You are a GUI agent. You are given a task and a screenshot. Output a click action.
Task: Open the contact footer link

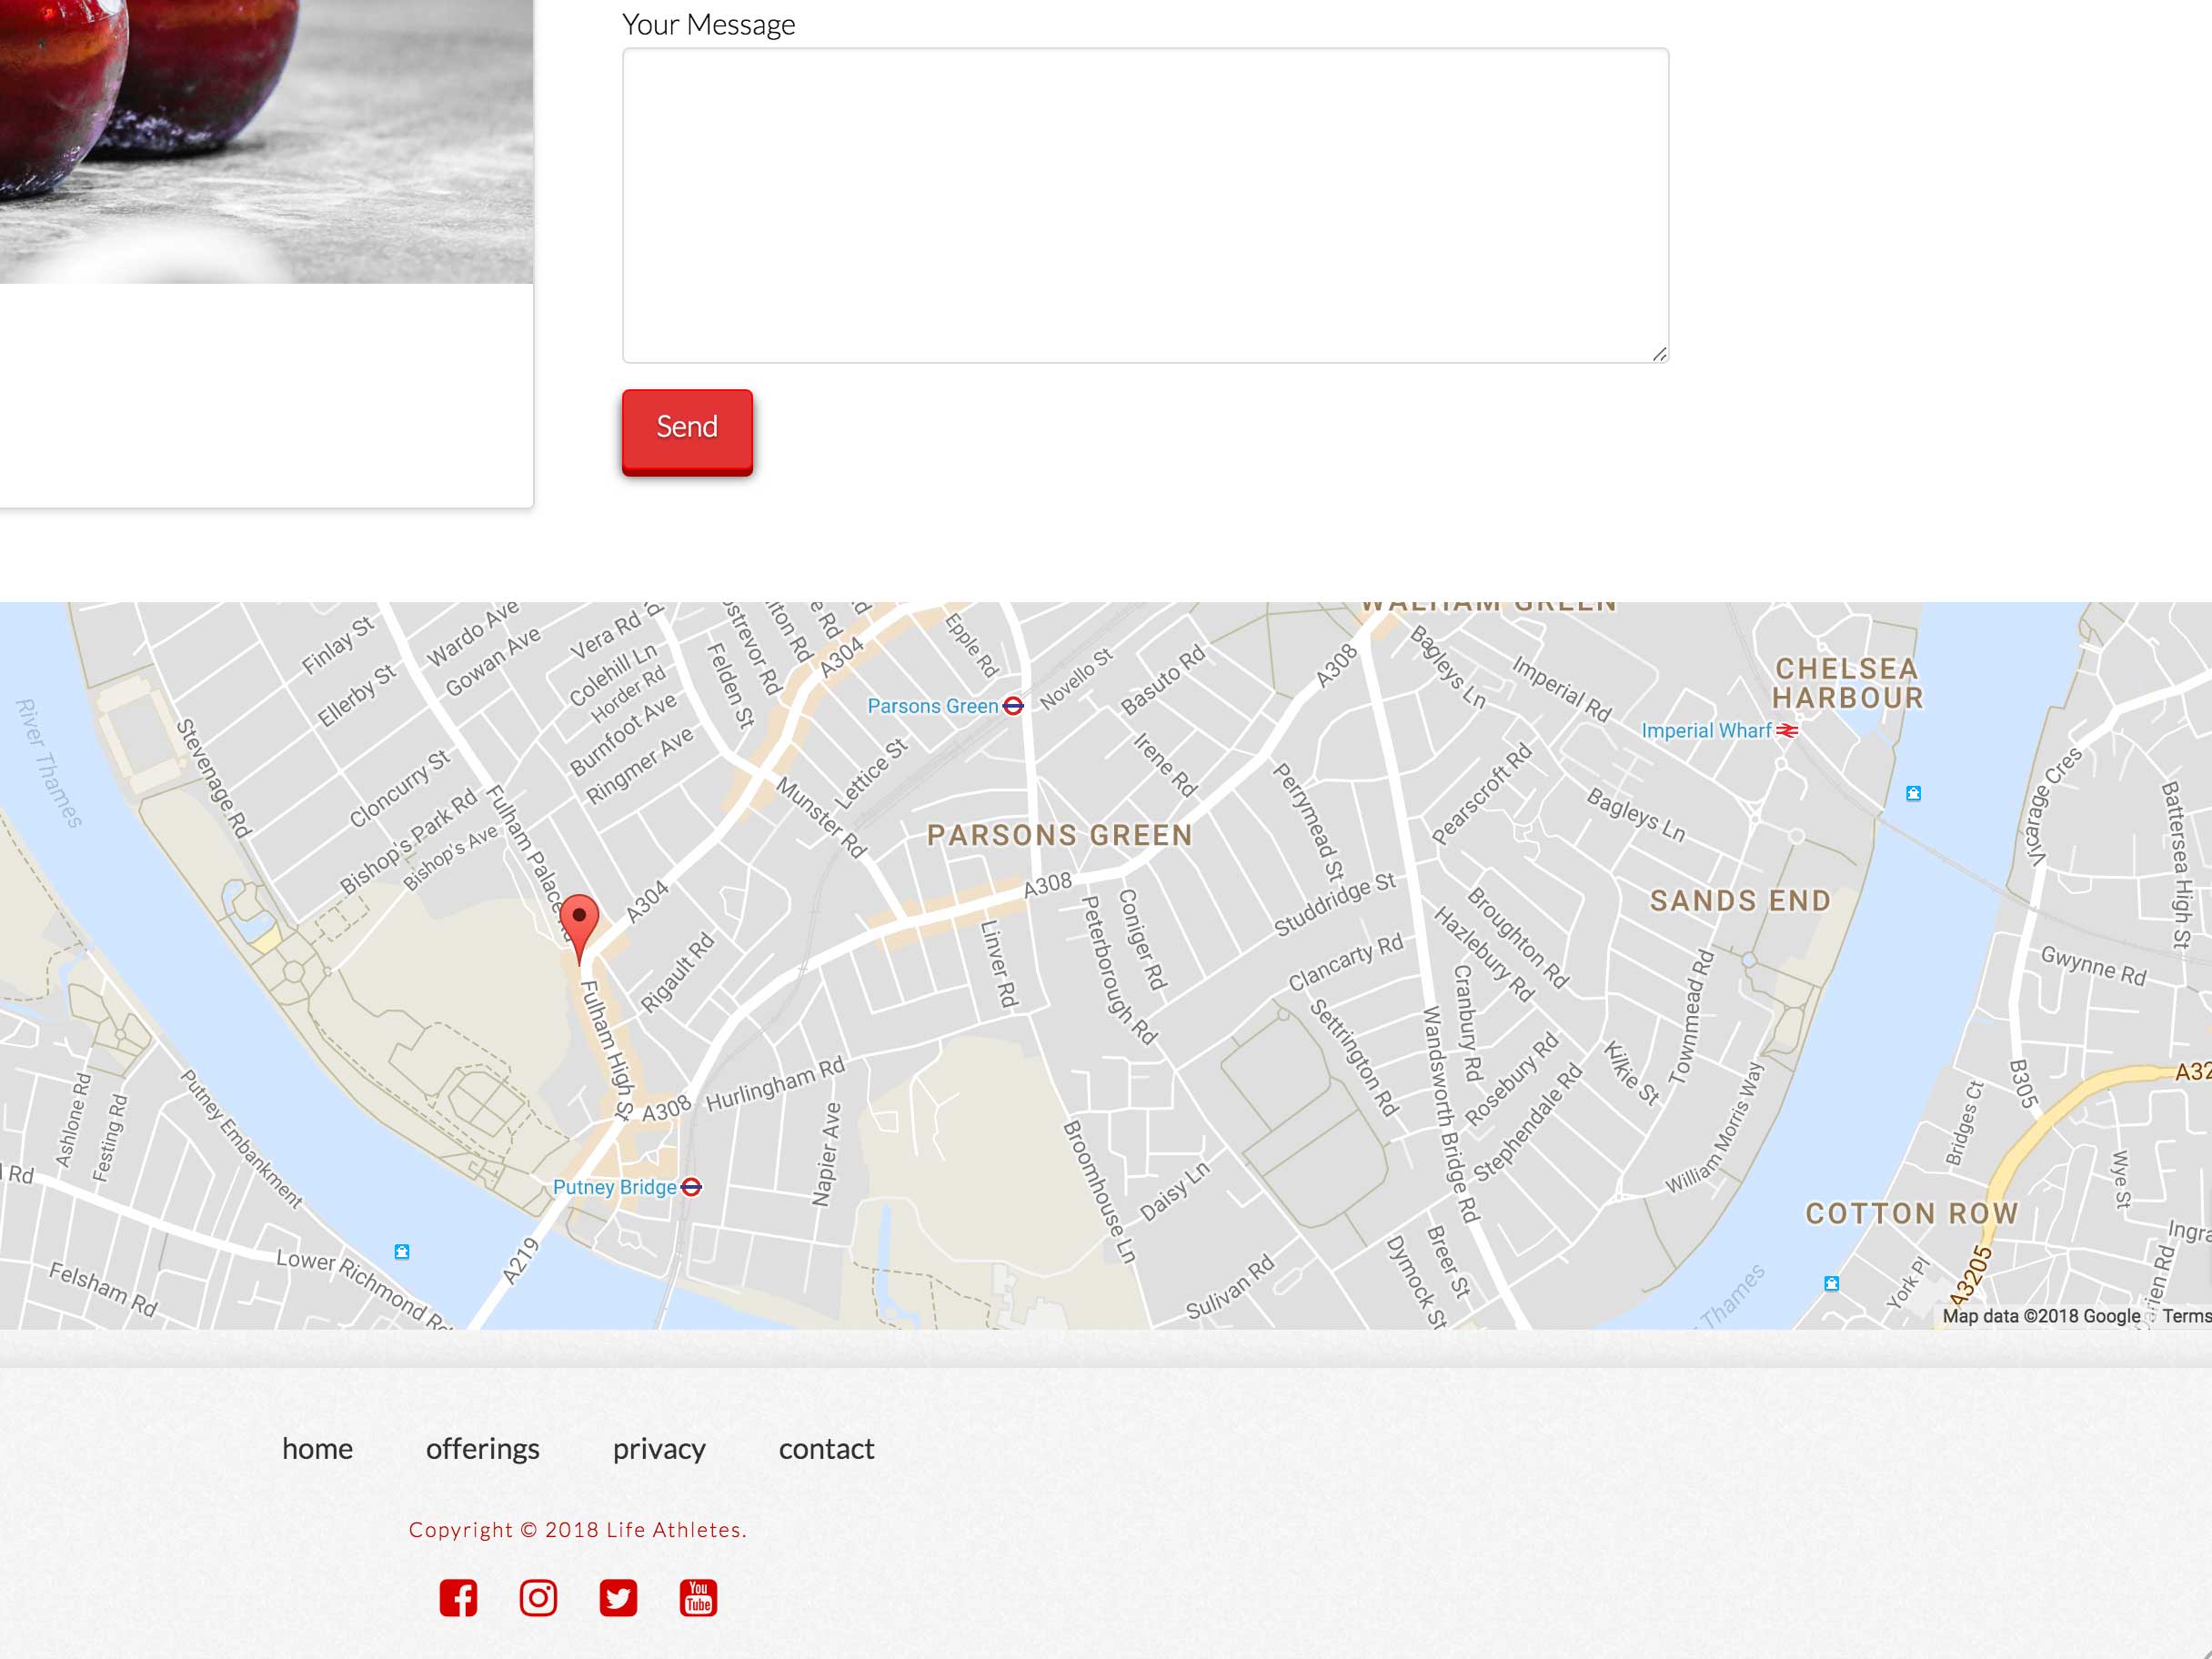(x=827, y=1449)
